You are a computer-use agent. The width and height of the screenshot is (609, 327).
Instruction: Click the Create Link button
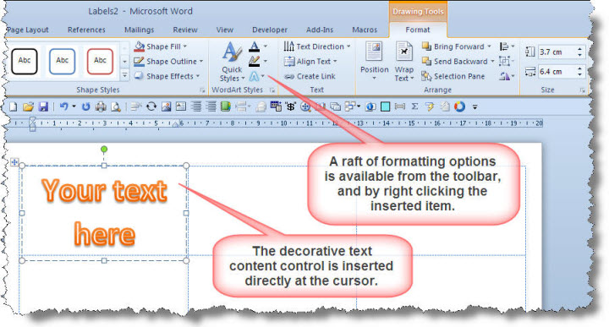310,76
